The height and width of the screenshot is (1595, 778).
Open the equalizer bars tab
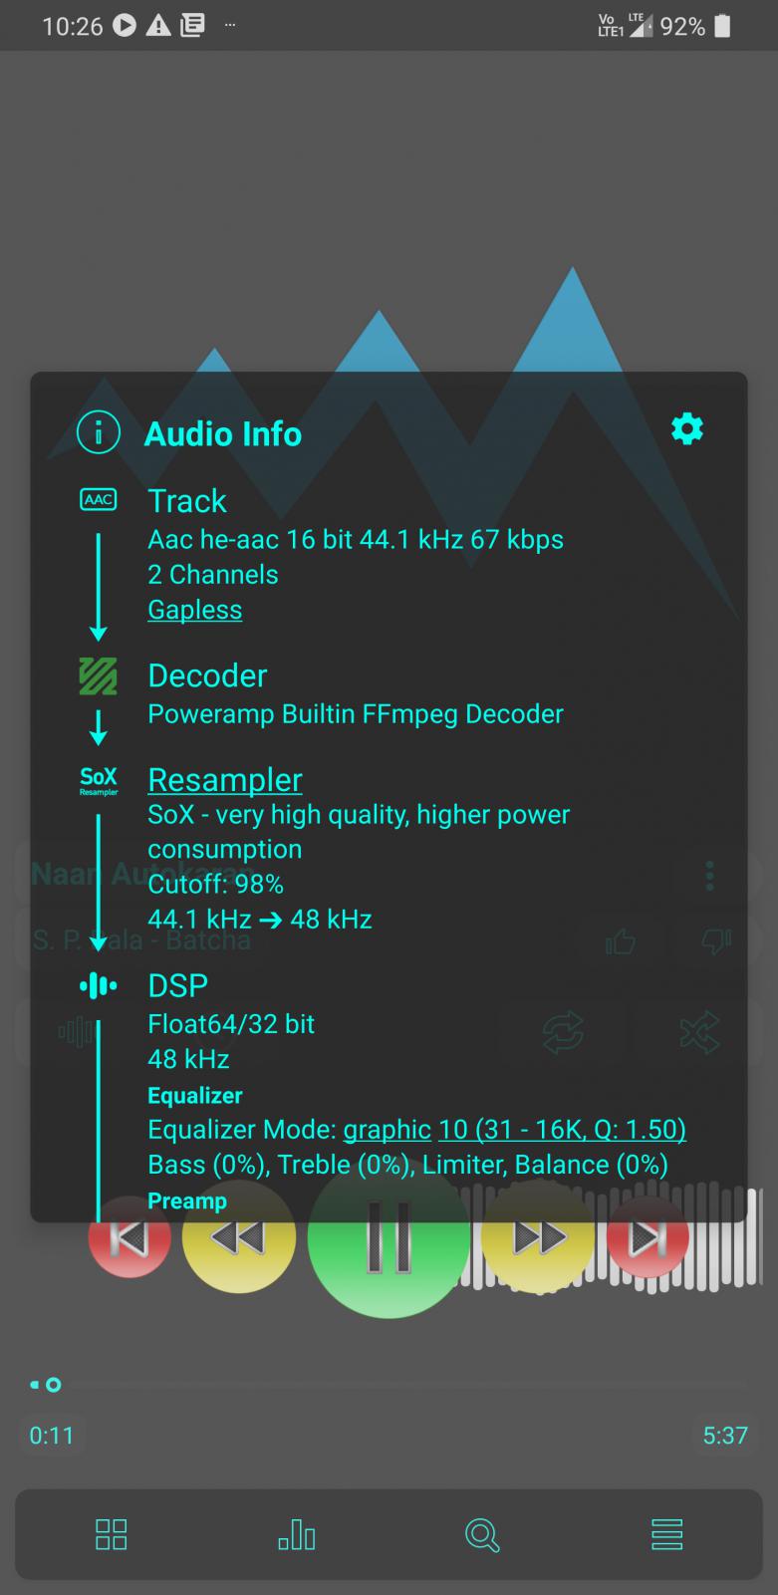point(297,1534)
